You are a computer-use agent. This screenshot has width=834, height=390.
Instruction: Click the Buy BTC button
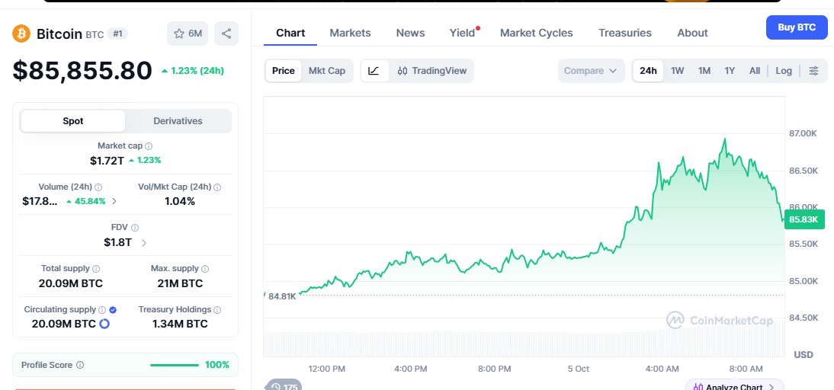coord(797,27)
